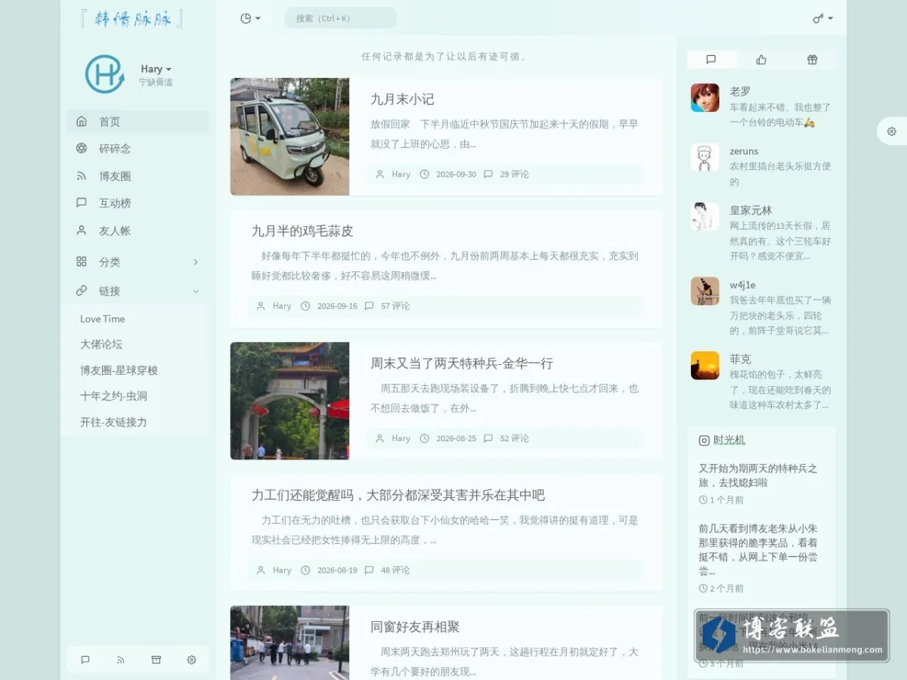Open the Hary user dropdown

(156, 69)
